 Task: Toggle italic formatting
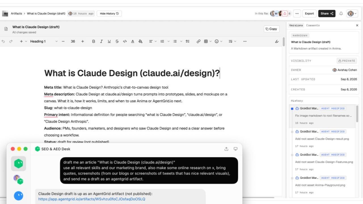(101, 41)
